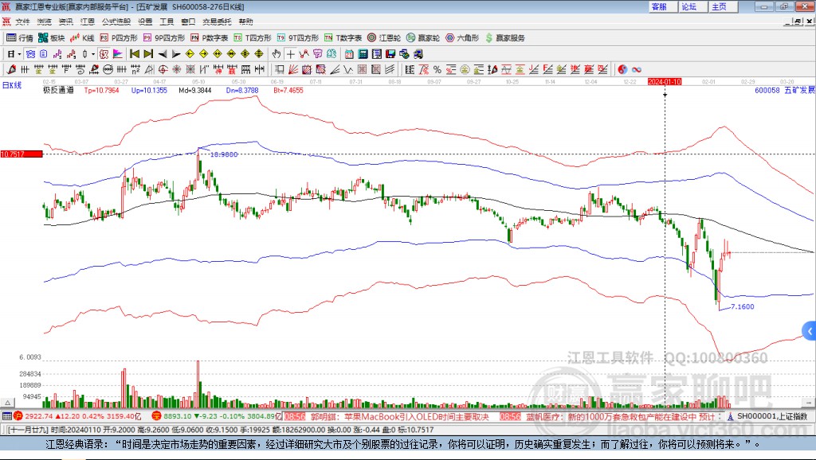Image resolution: width=816 pixels, height=460 pixels.
Task: Toggle the crosshair cursor tool
Action: click(290, 54)
